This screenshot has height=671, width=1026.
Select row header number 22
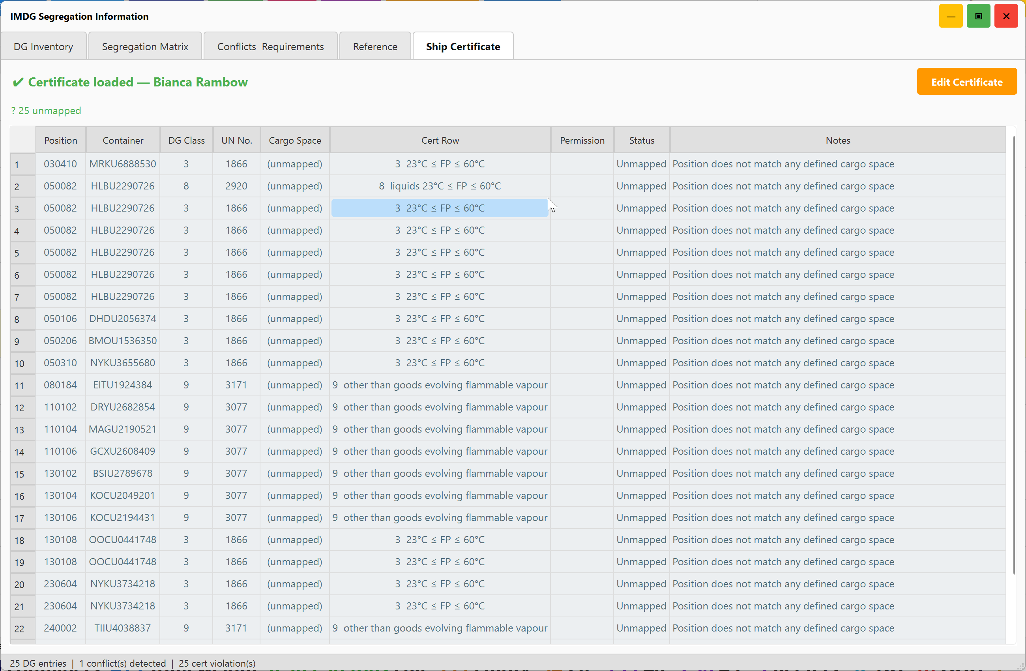coord(23,628)
